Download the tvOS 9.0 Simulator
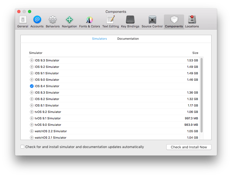The image size is (232, 177). click(x=32, y=125)
